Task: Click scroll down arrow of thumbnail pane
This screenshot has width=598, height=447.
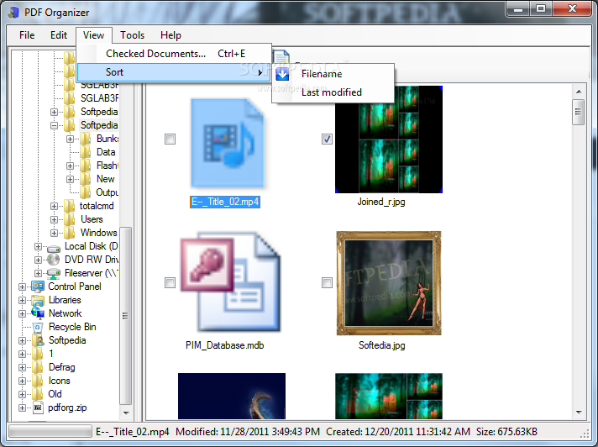Action: point(579,413)
